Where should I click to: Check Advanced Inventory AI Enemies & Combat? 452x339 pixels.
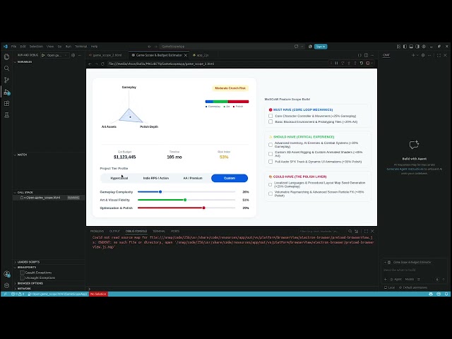(270, 145)
